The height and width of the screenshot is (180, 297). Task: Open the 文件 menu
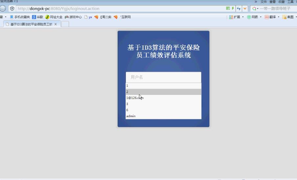(x=263, y=2)
